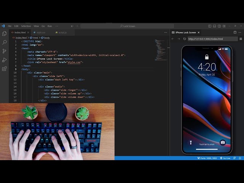Go forward in the preview browser
Viewport: 244px width, 183px height.
tap(179, 39)
